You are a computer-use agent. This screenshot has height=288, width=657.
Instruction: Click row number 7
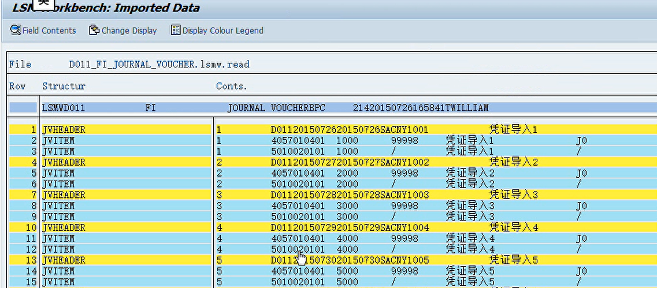[35, 195]
